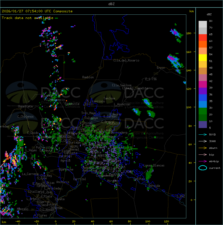Click the Encon place label
This screenshot has height=225, width=223.
click(x=161, y=68)
